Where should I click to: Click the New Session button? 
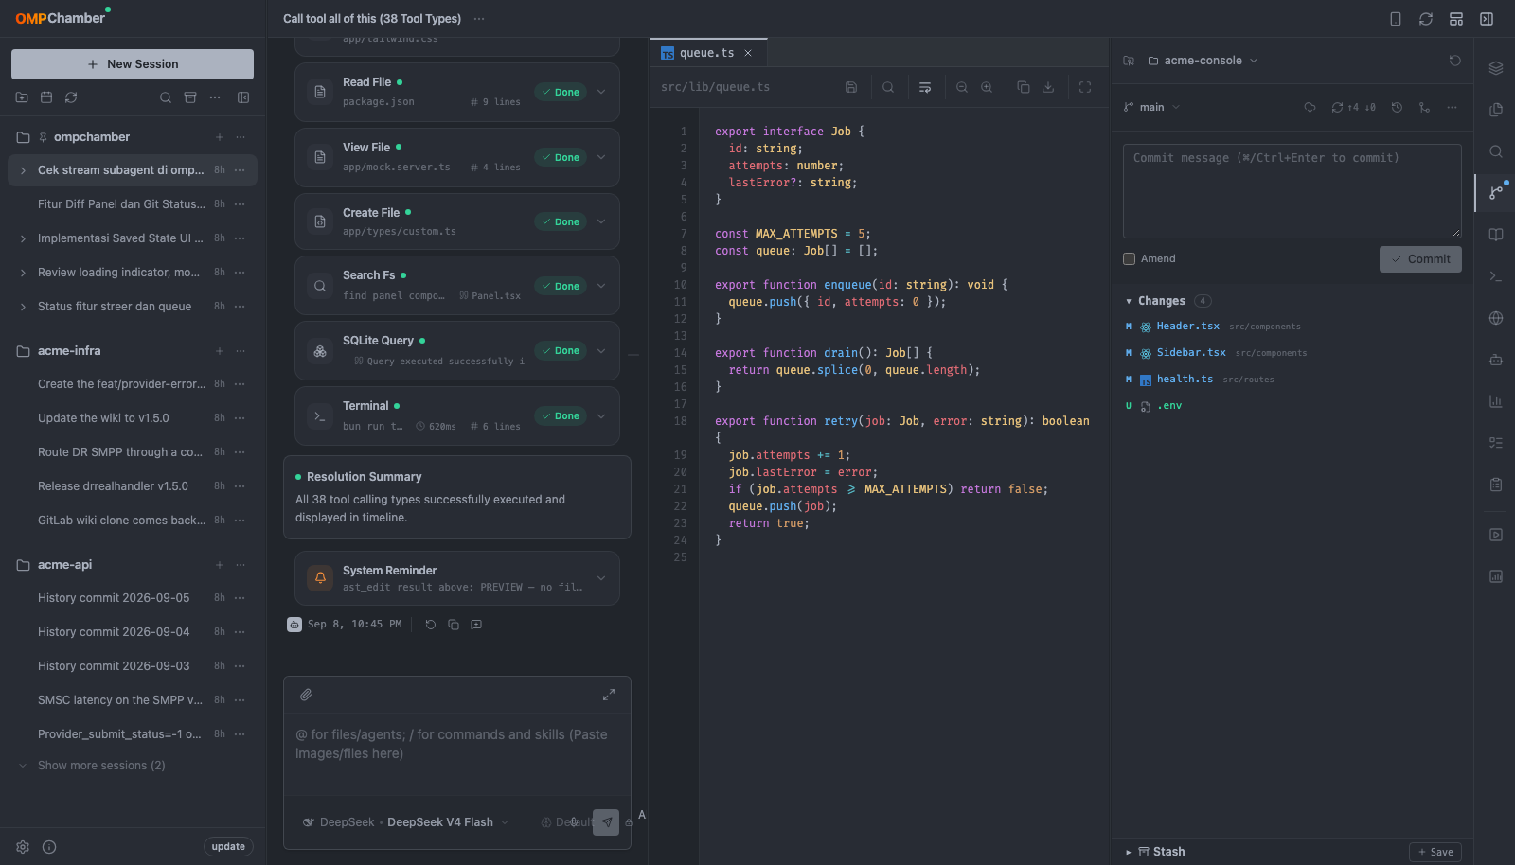(133, 64)
